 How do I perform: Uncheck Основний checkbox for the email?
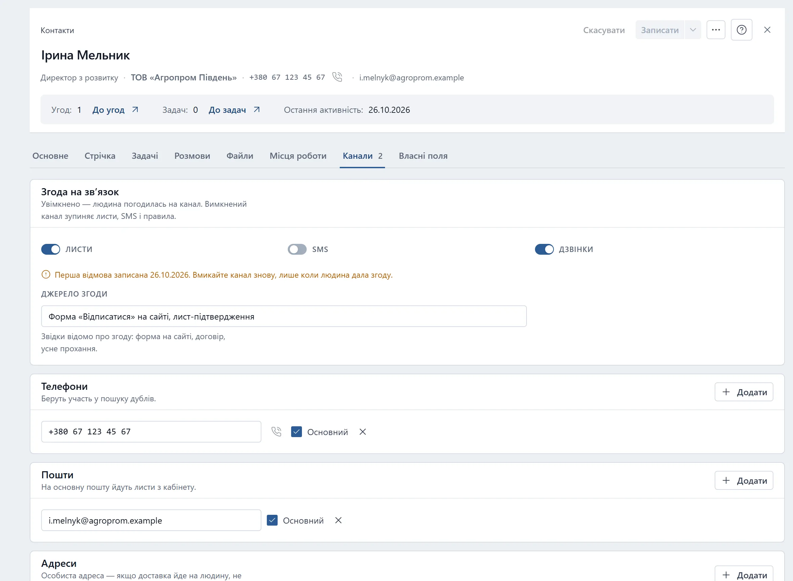pyautogui.click(x=272, y=520)
